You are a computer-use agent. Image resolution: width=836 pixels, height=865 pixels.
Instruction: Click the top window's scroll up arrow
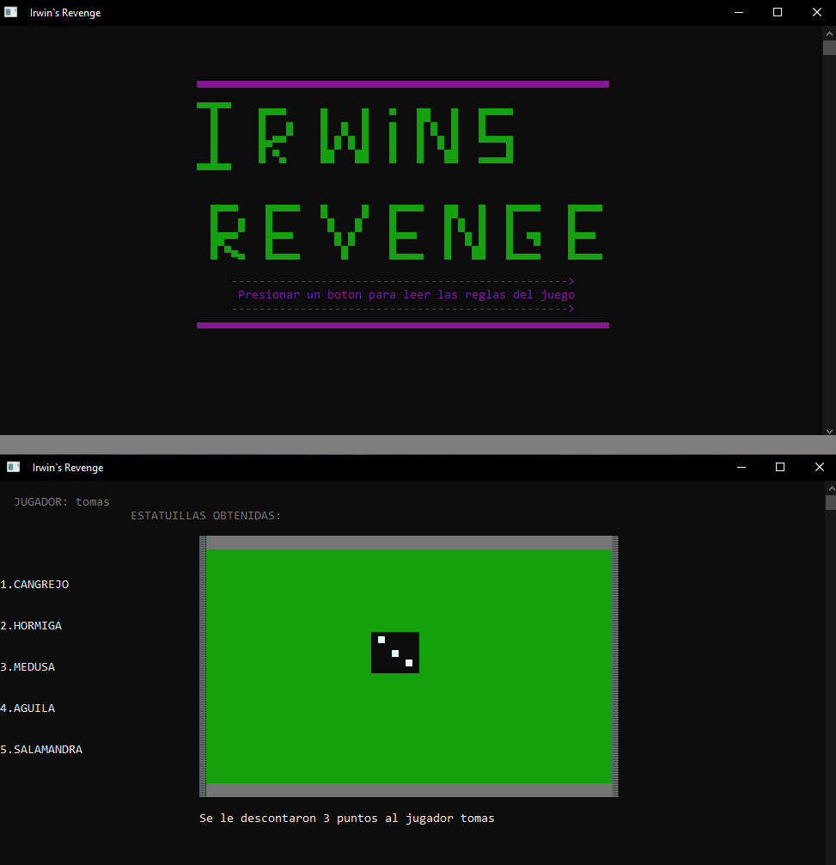[x=829, y=33]
